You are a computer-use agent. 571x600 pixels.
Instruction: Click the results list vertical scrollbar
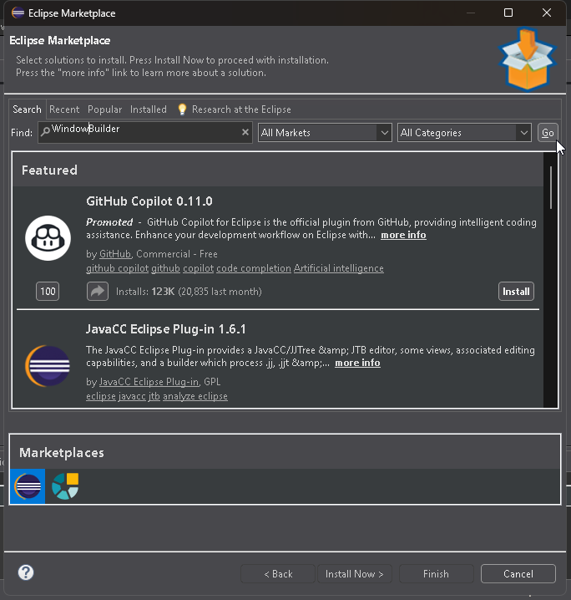point(551,187)
